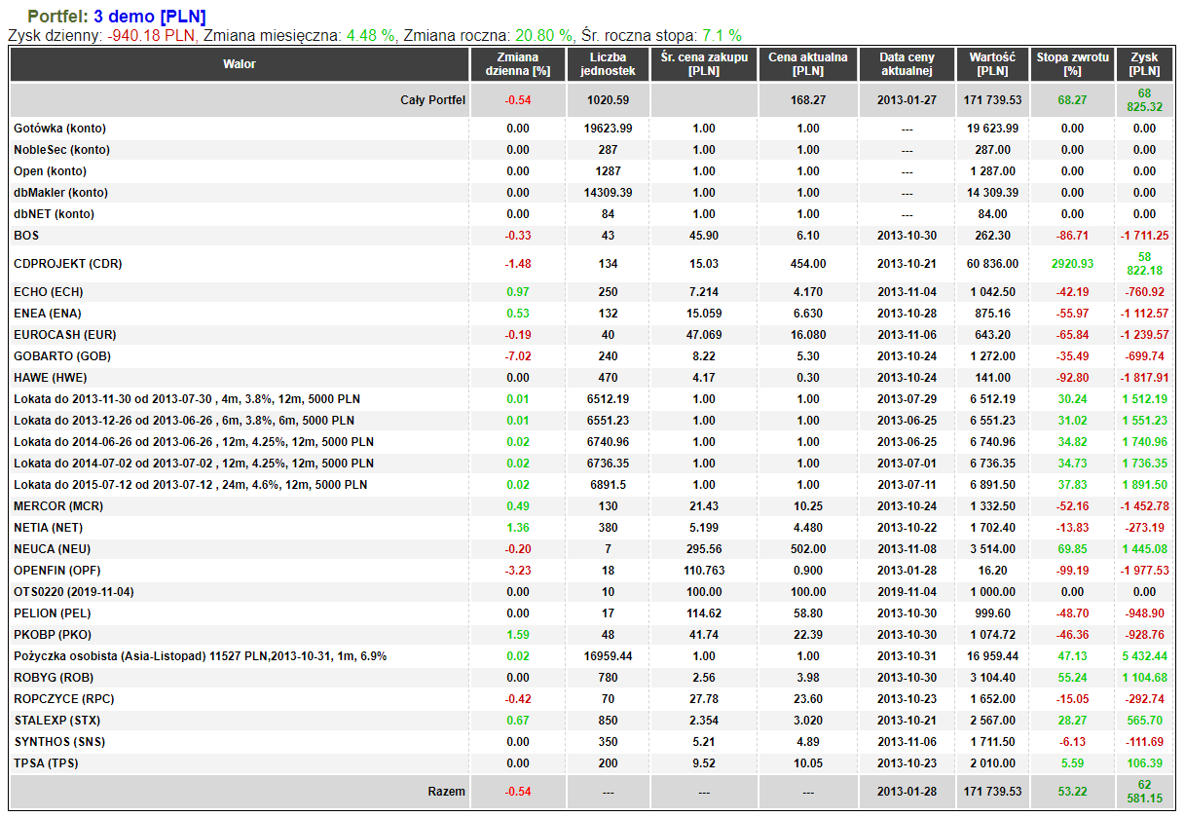This screenshot has height=817, width=1185.
Task: Select the 'dbMakler (konto)' row
Action: click(x=592, y=193)
